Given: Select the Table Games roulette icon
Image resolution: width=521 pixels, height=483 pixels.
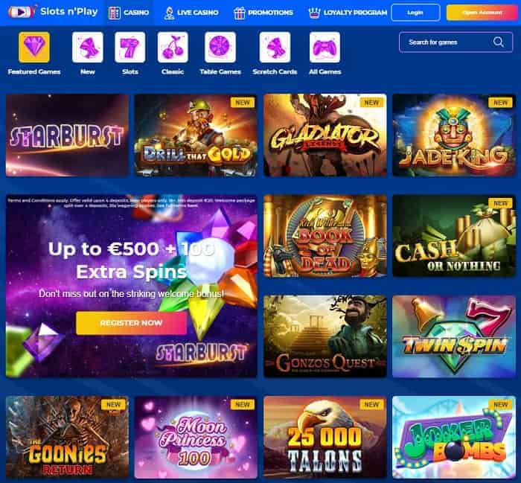Looking at the screenshot, I should coord(220,47).
